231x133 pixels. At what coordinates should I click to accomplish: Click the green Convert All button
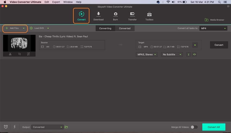pos(214,127)
